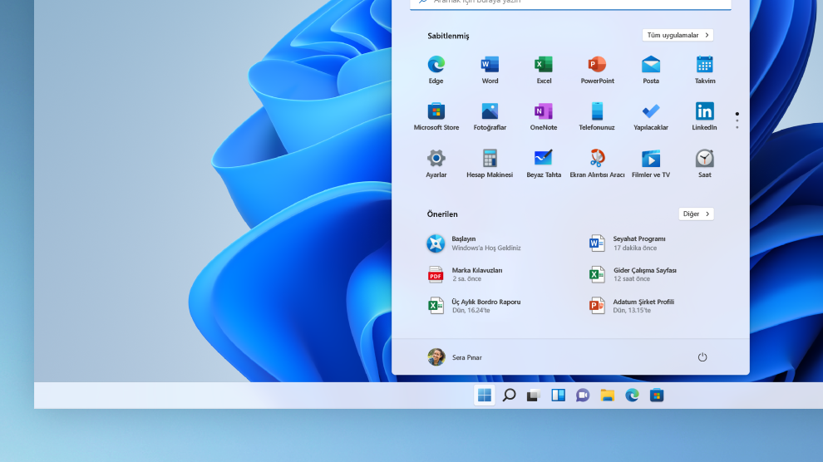Open the LinkedIn app

click(704, 116)
